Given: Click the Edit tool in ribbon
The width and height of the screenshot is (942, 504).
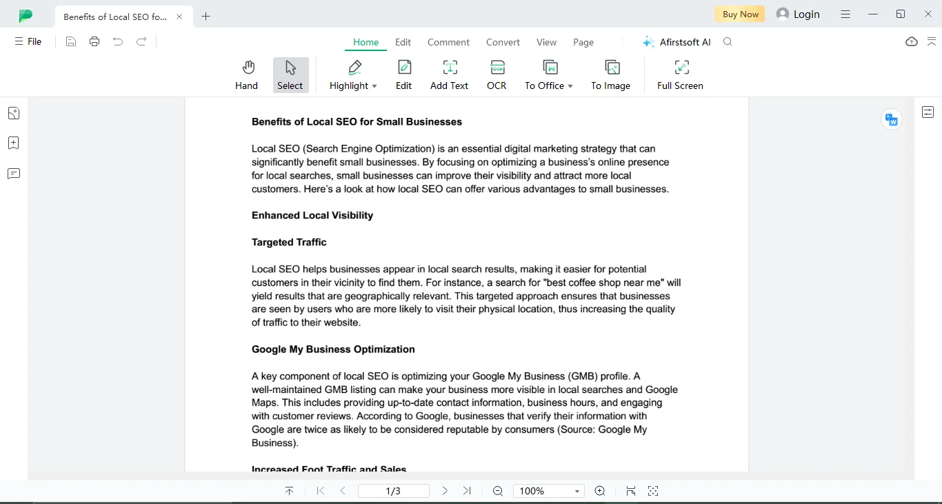Looking at the screenshot, I should point(404,75).
